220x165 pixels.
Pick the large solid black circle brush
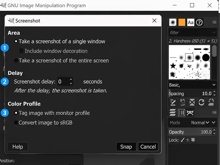[x=206, y=57]
